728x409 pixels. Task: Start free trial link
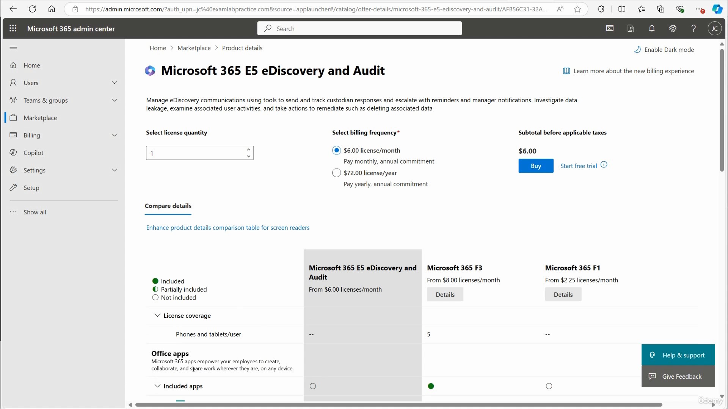(x=579, y=166)
